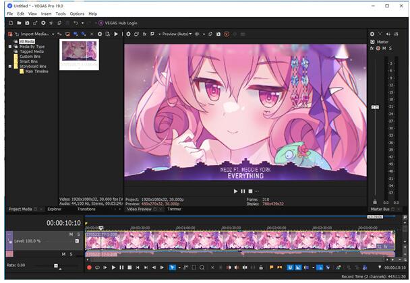Open Master FX button
410x283 pixels.
tap(372, 49)
